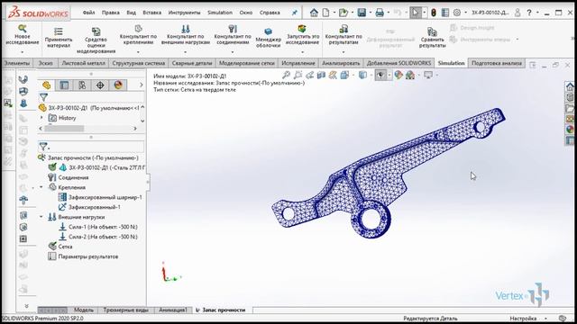Open Консультант по креплениям
Image resolution: width=577 pixels, height=324 pixels.
(138, 35)
